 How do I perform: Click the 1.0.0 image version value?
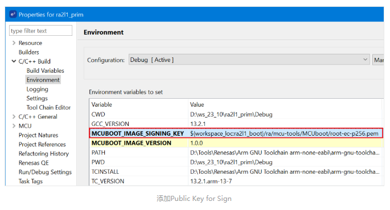tap(196, 143)
